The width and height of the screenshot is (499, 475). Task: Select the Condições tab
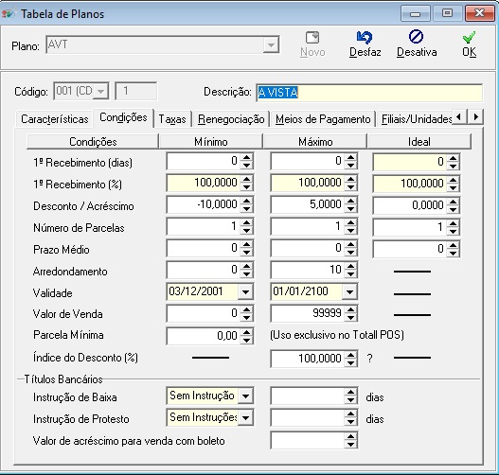pos(123,117)
